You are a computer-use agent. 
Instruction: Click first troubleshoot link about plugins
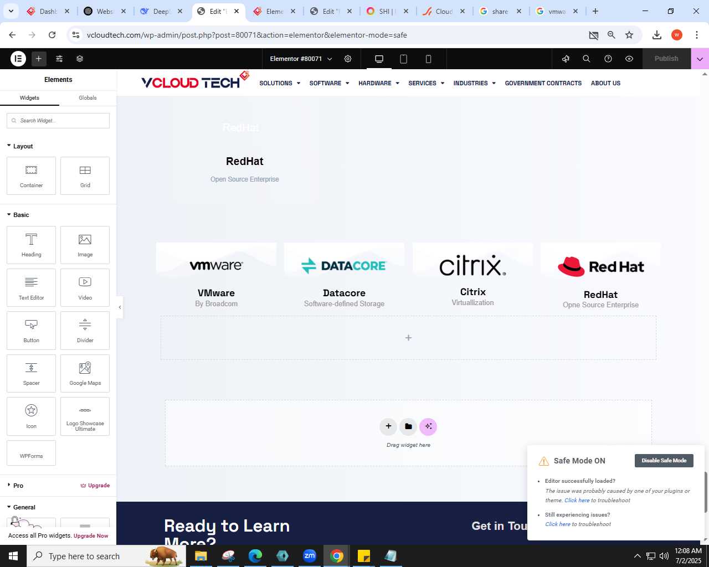point(577,501)
